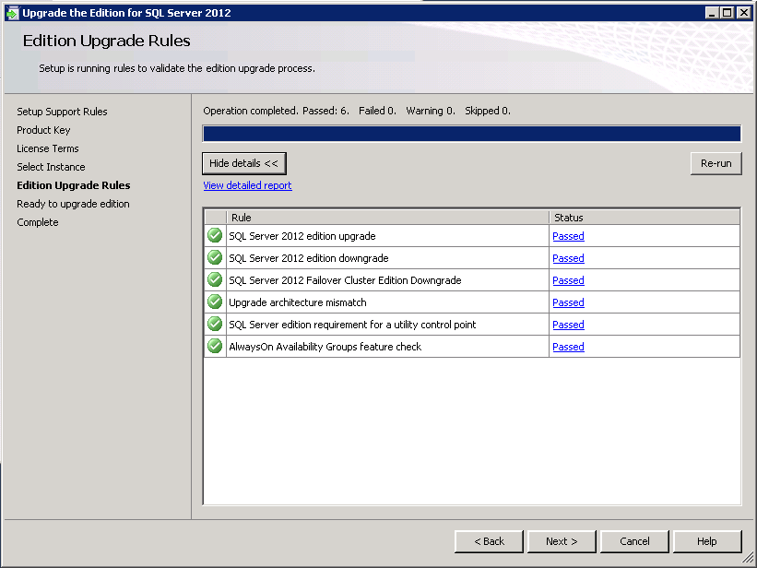Click the green check icon for AlwaysOn Availability Groups
The image size is (757, 568).
pos(215,347)
